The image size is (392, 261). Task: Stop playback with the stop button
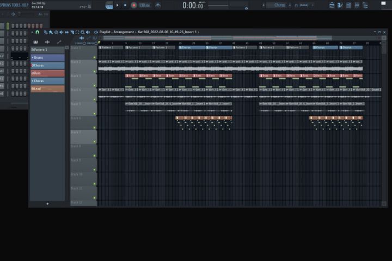click(125, 5)
